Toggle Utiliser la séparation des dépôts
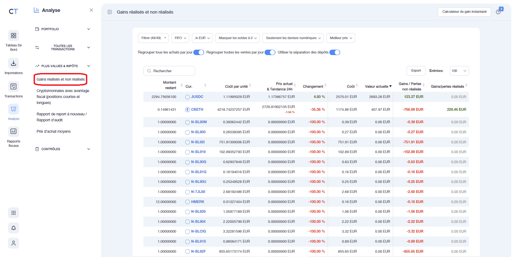This screenshot has width=515, height=257. 335,52
